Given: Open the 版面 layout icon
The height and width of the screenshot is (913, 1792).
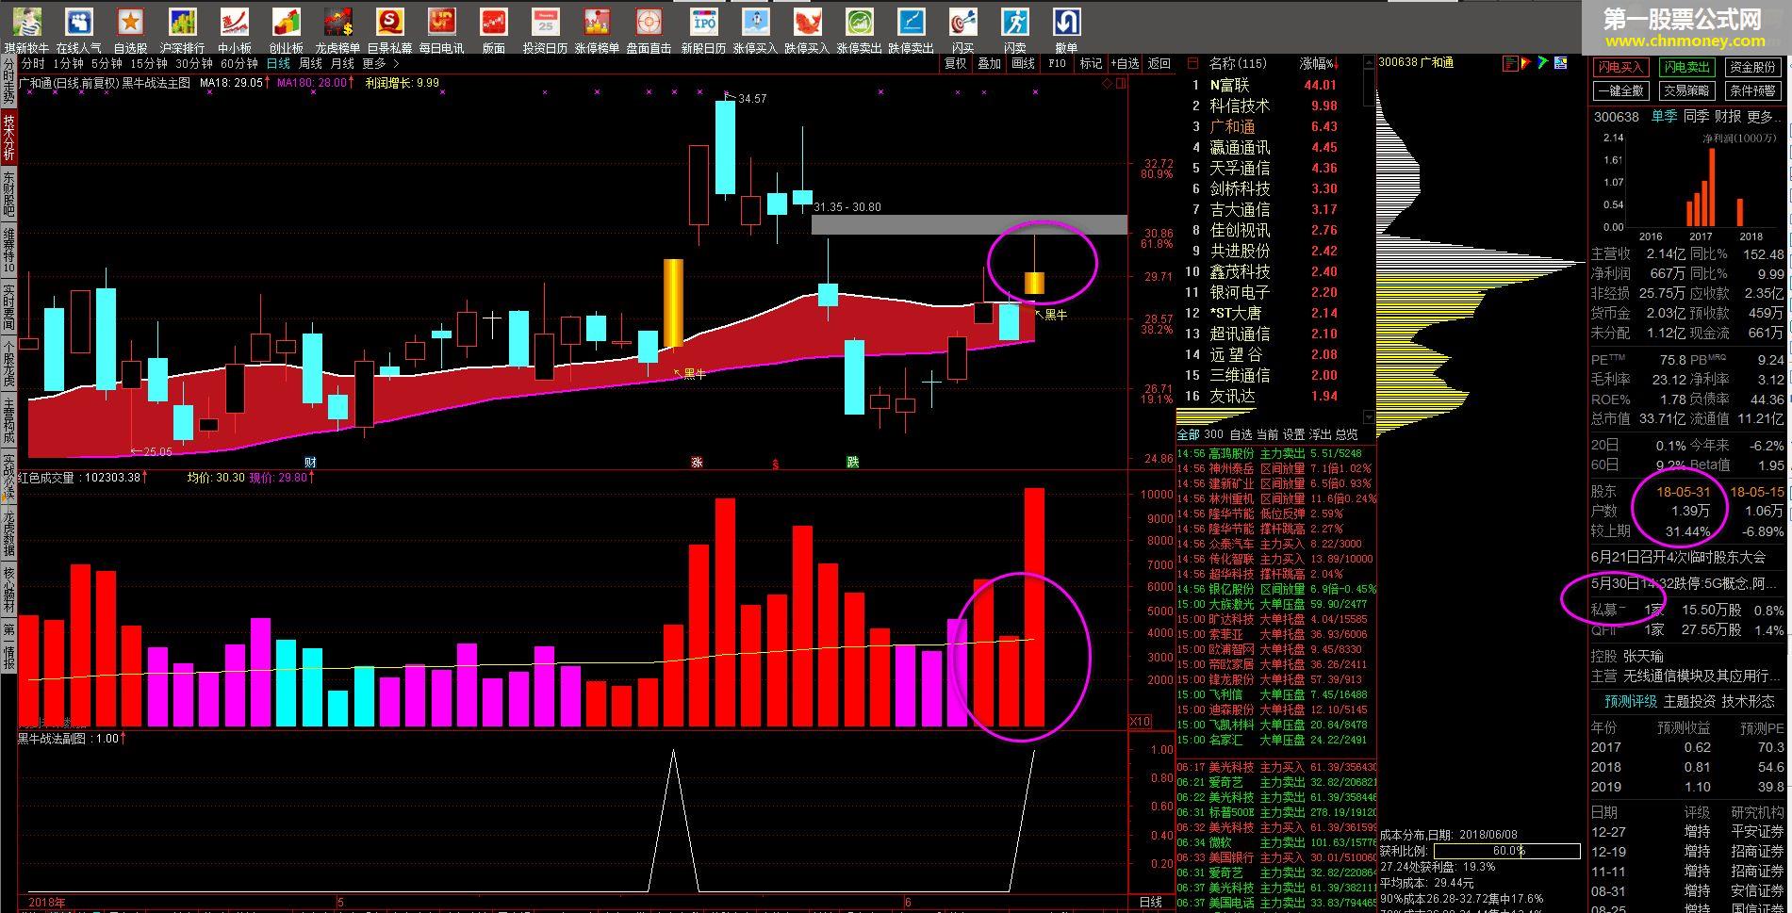Looking at the screenshot, I should (493, 22).
